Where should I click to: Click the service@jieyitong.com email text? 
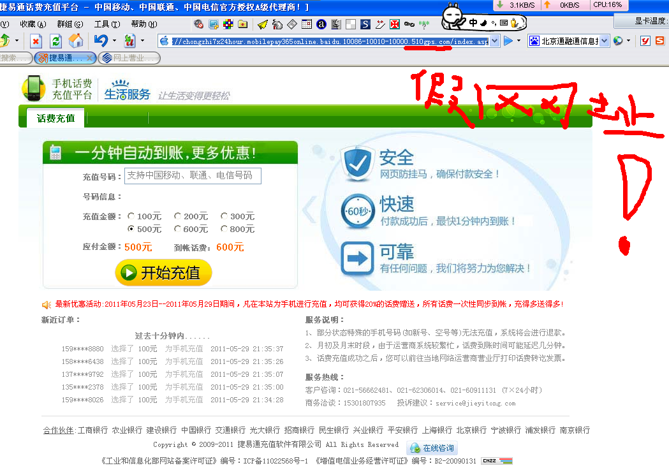pos(475,403)
